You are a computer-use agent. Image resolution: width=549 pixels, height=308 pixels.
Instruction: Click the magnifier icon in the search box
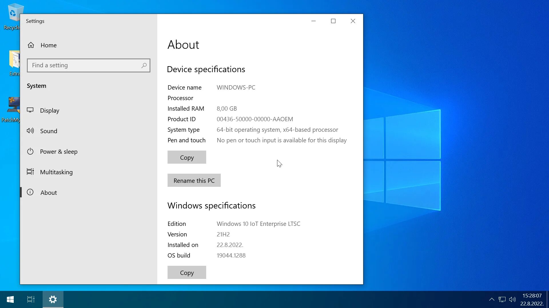pyautogui.click(x=144, y=65)
